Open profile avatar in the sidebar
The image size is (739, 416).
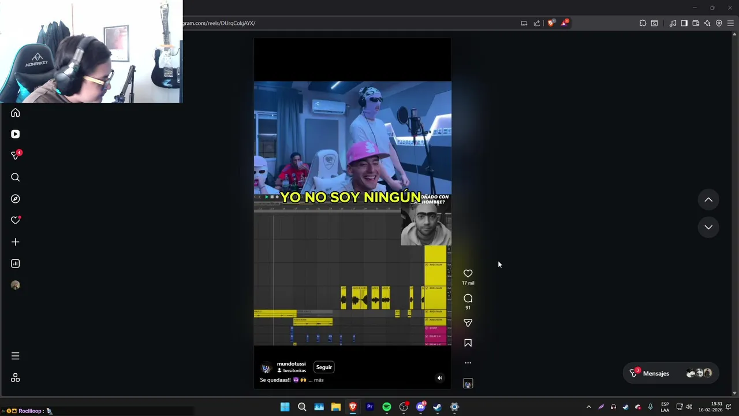click(x=16, y=285)
